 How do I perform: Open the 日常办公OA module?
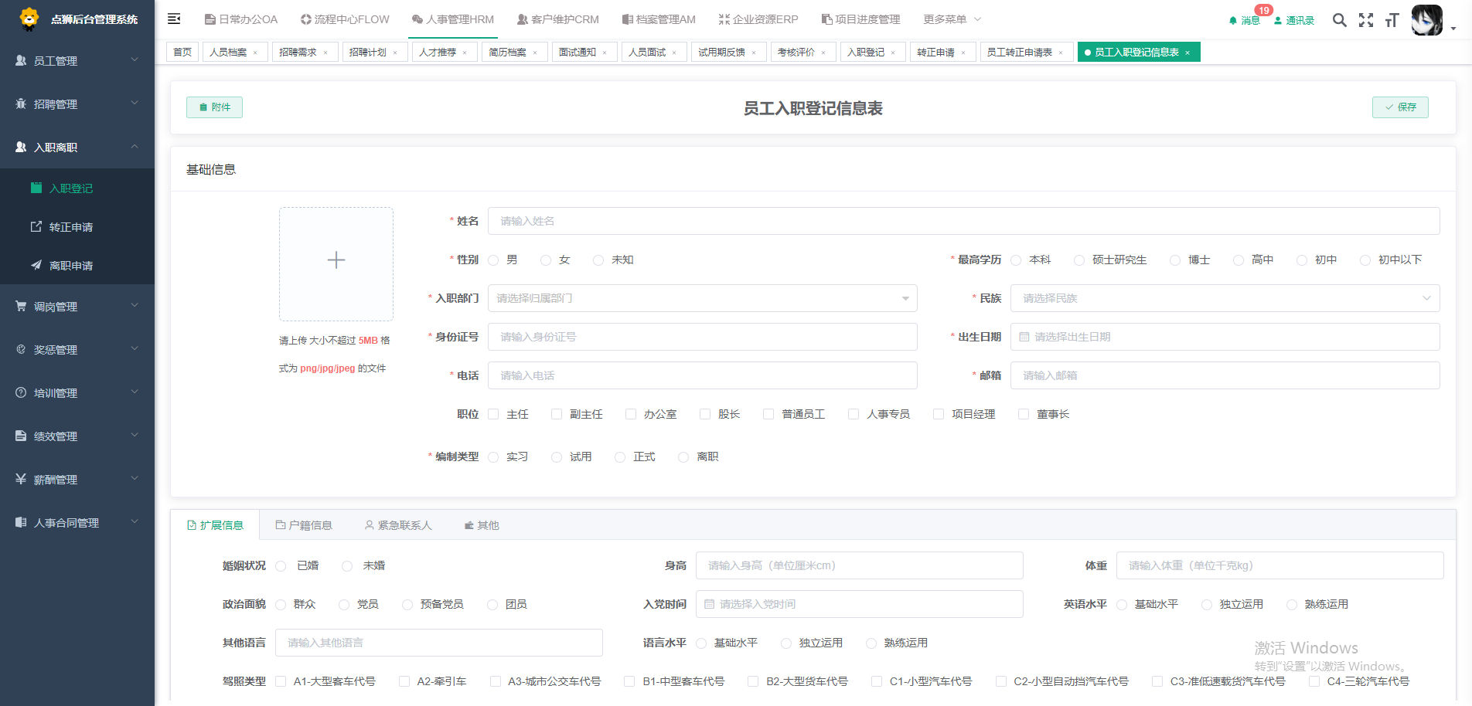(x=241, y=19)
